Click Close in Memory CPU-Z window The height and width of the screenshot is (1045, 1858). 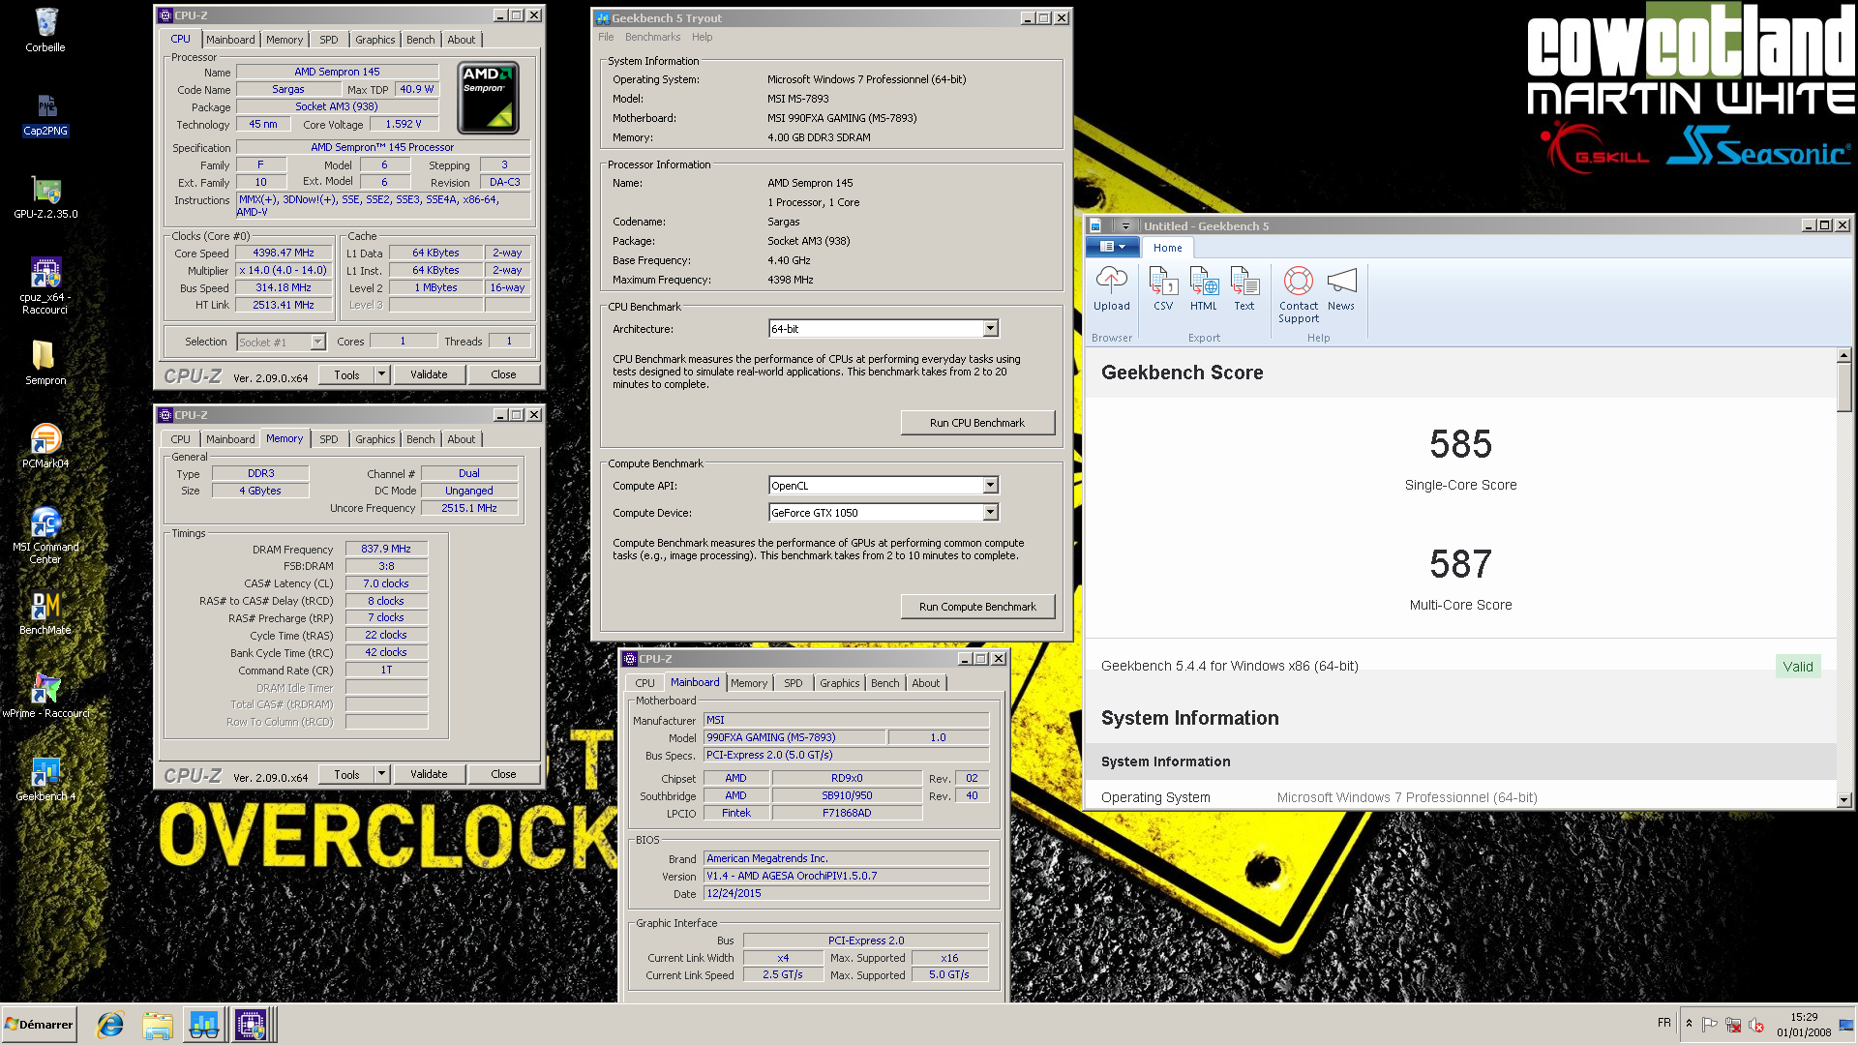(503, 774)
